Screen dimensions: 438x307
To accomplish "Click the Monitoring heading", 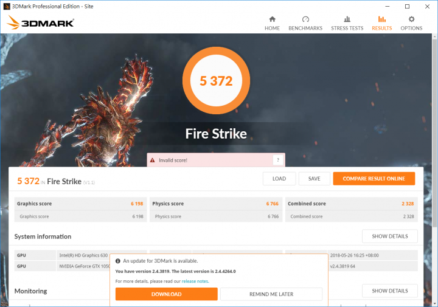I will [31, 291].
